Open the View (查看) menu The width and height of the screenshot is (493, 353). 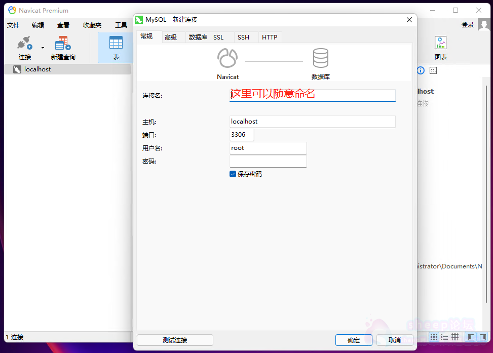[x=63, y=25]
